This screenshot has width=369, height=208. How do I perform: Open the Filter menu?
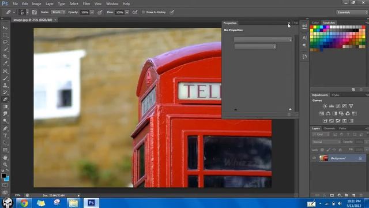click(x=86, y=4)
